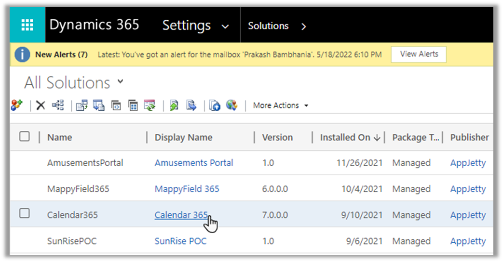Screen dimensions: 503x262
Task: Open the More Actions dropdown
Action: pos(281,105)
